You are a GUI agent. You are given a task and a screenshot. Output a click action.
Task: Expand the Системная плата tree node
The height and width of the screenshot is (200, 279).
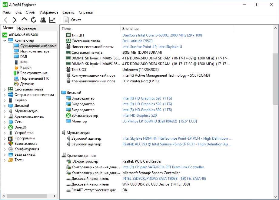tap(5, 90)
